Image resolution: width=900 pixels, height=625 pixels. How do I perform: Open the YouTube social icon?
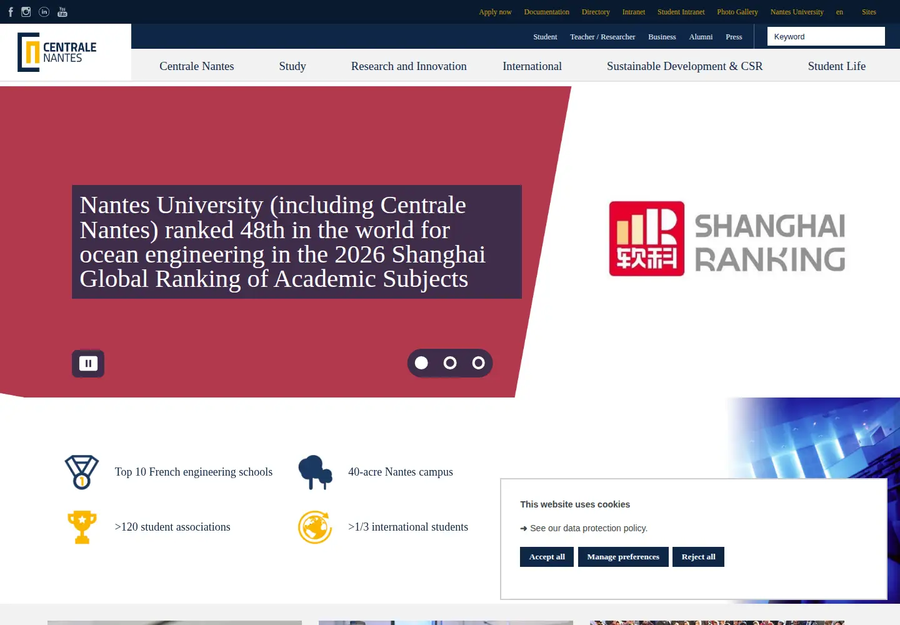point(62,12)
